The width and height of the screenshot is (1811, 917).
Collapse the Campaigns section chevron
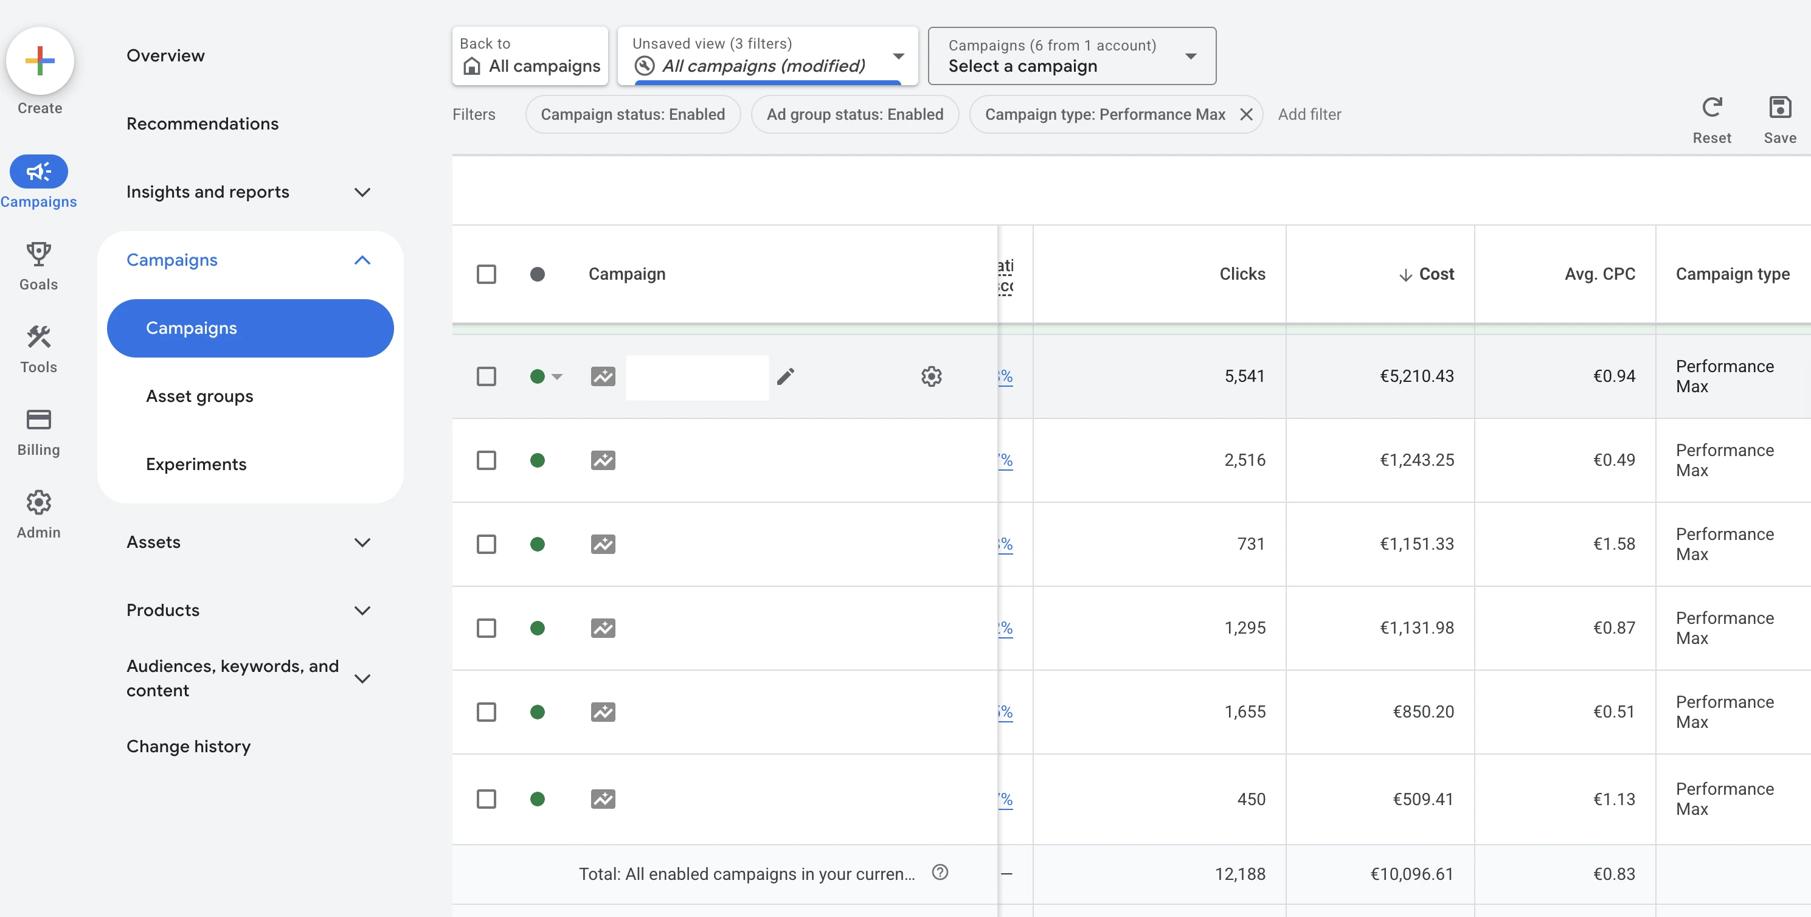(x=362, y=260)
